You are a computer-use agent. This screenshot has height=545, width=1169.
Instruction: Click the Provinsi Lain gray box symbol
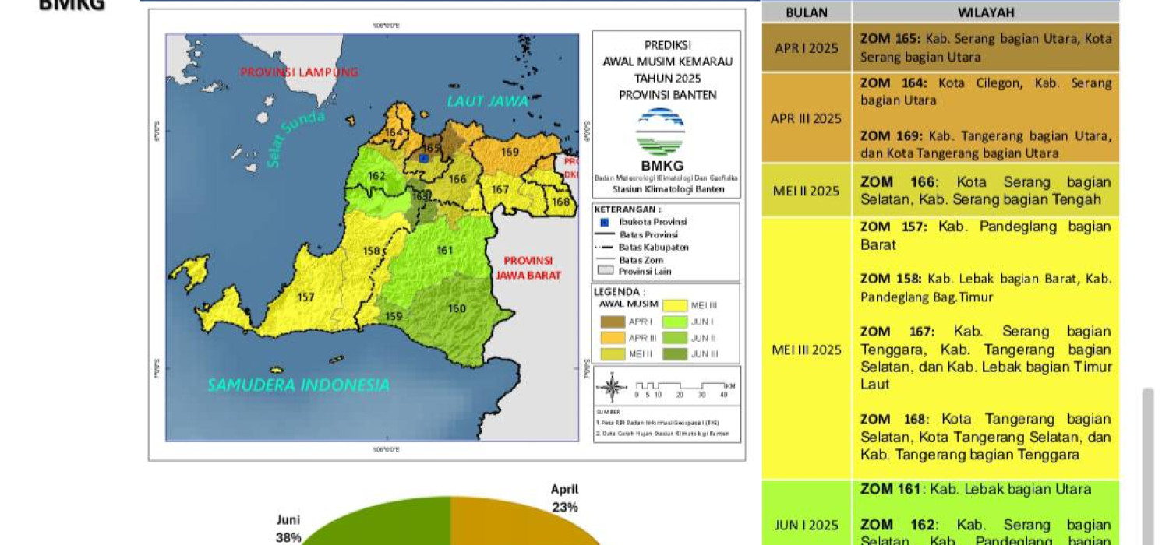point(606,271)
